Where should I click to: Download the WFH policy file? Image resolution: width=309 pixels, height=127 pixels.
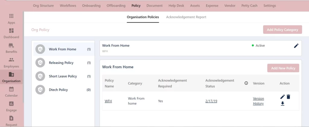pyautogui.click(x=282, y=103)
